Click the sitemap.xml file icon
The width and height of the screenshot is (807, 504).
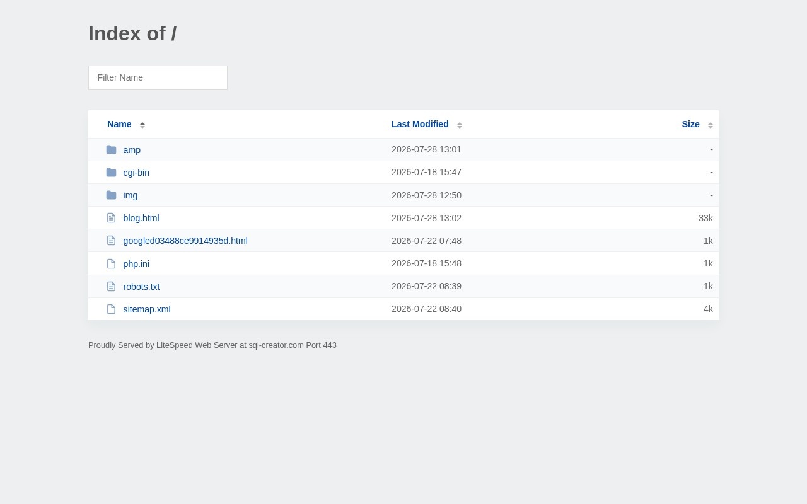111,309
